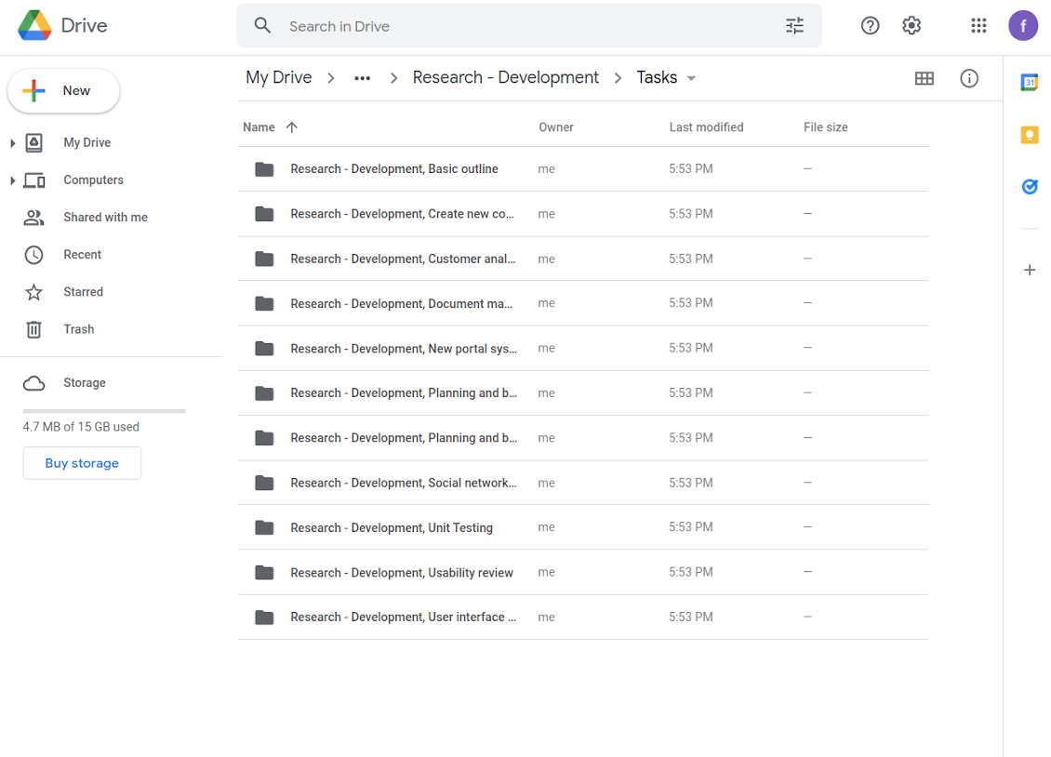Image resolution: width=1051 pixels, height=757 pixels.
Task: Open the Help support icon
Action: tap(870, 26)
